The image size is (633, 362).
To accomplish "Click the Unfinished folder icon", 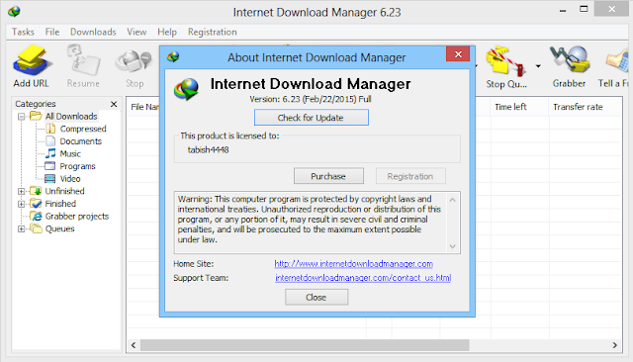I will click(x=36, y=191).
